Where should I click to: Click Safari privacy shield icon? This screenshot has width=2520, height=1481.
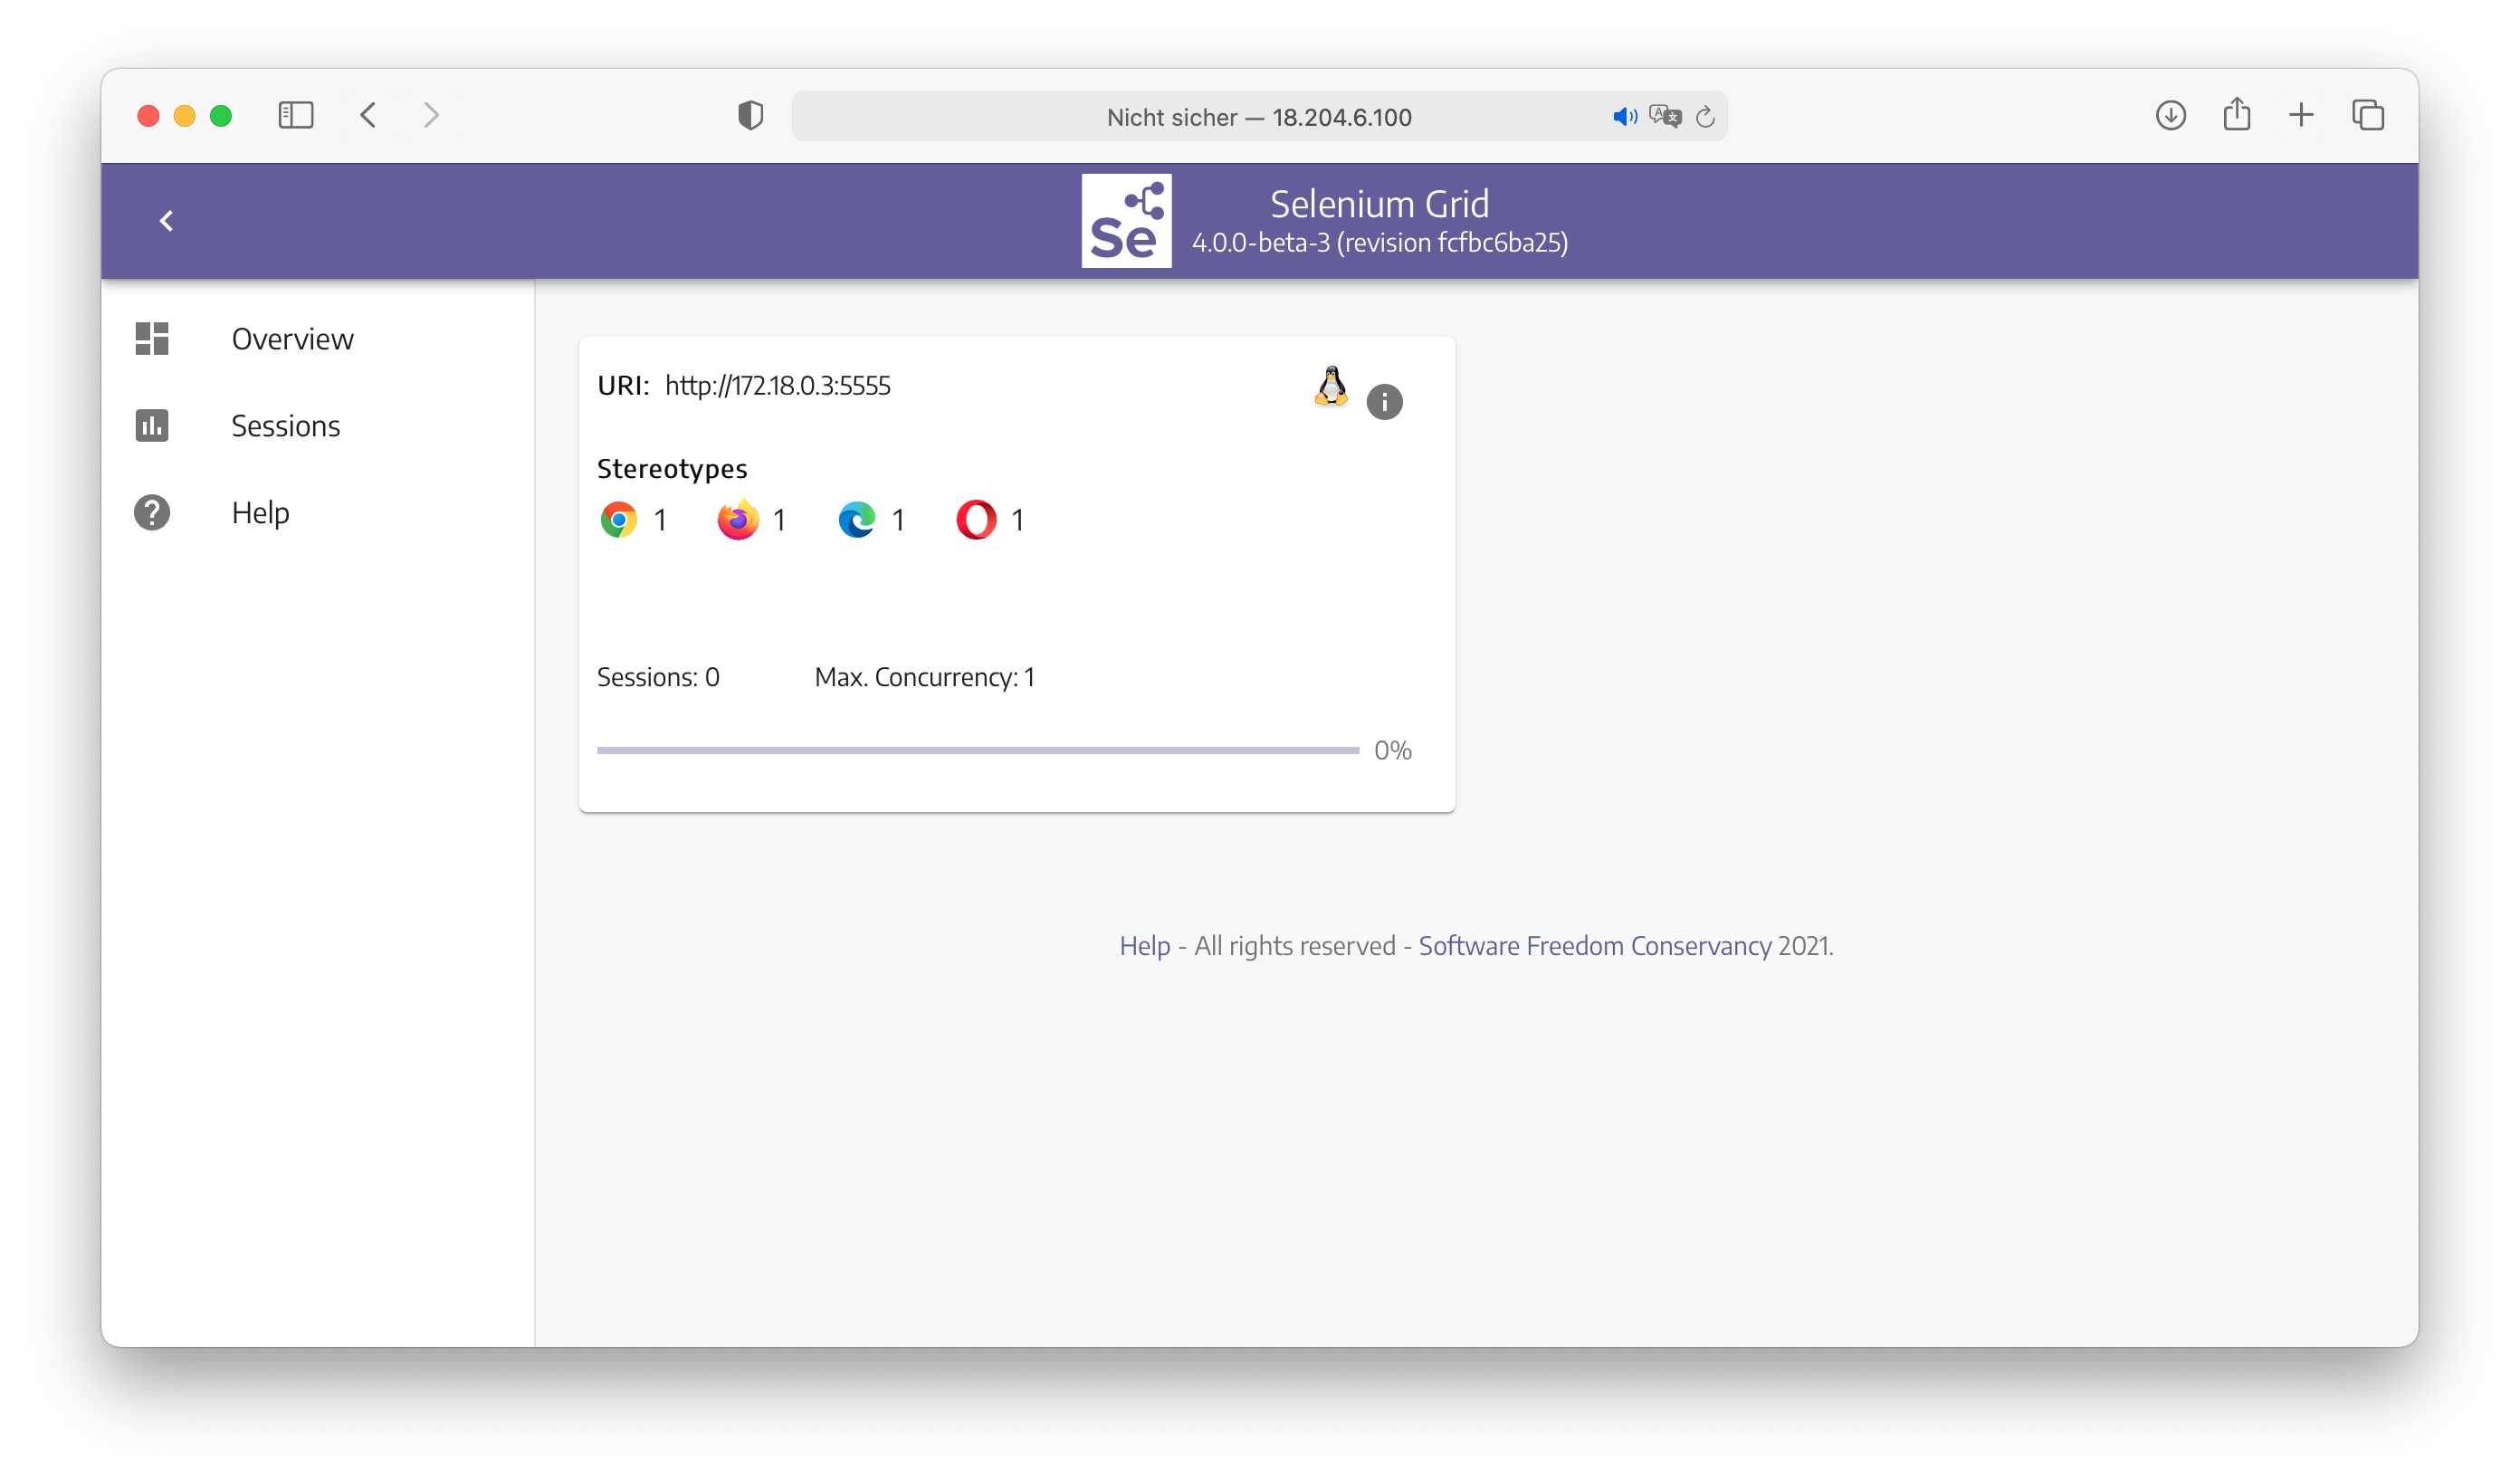tap(751, 116)
